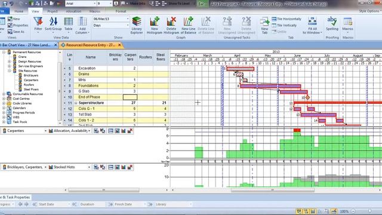Expand the Calendars node

click(4, 107)
